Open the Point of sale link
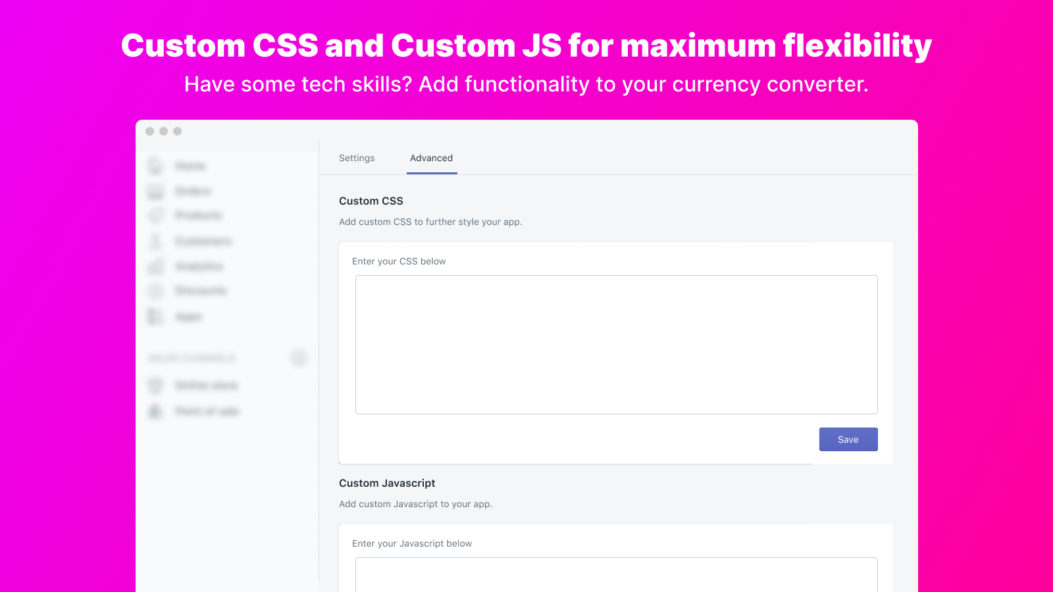The height and width of the screenshot is (592, 1053). (x=207, y=412)
